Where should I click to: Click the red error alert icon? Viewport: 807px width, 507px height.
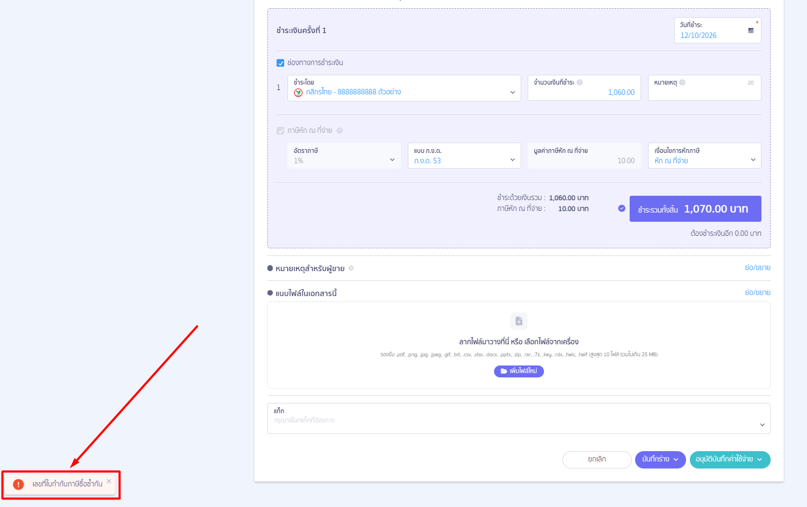coord(18,484)
